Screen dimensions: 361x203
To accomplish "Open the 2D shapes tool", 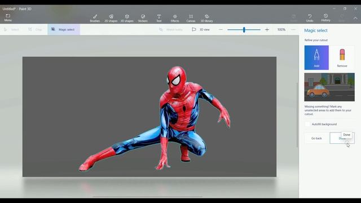I will pyautogui.click(x=111, y=18).
